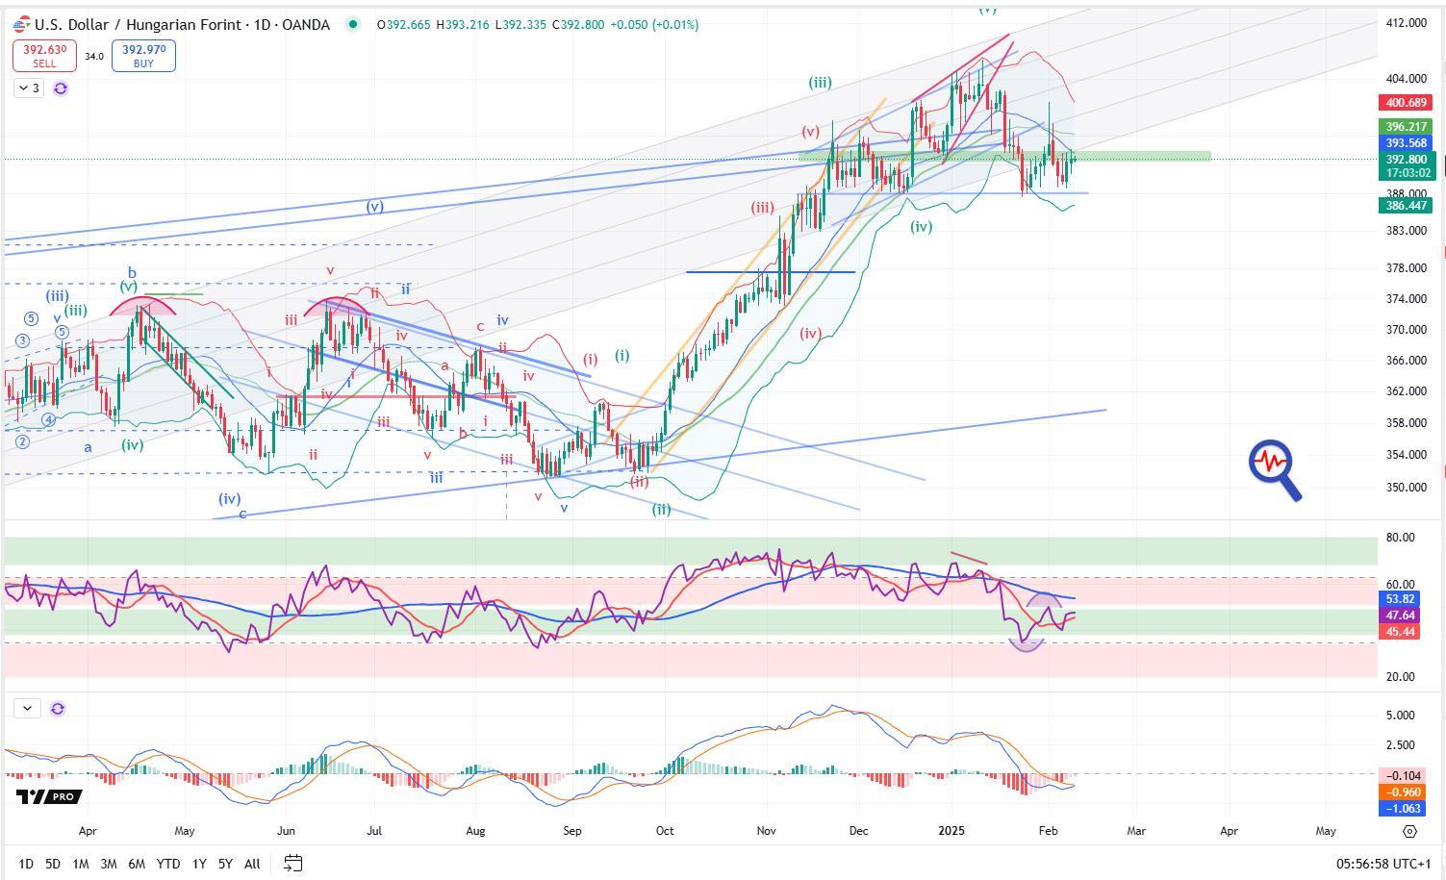Image resolution: width=1446 pixels, height=880 pixels.
Task: Click the green market status dot
Action: tap(353, 24)
